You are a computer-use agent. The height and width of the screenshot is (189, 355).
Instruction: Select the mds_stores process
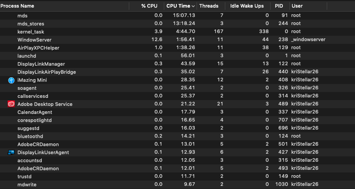[178, 24]
